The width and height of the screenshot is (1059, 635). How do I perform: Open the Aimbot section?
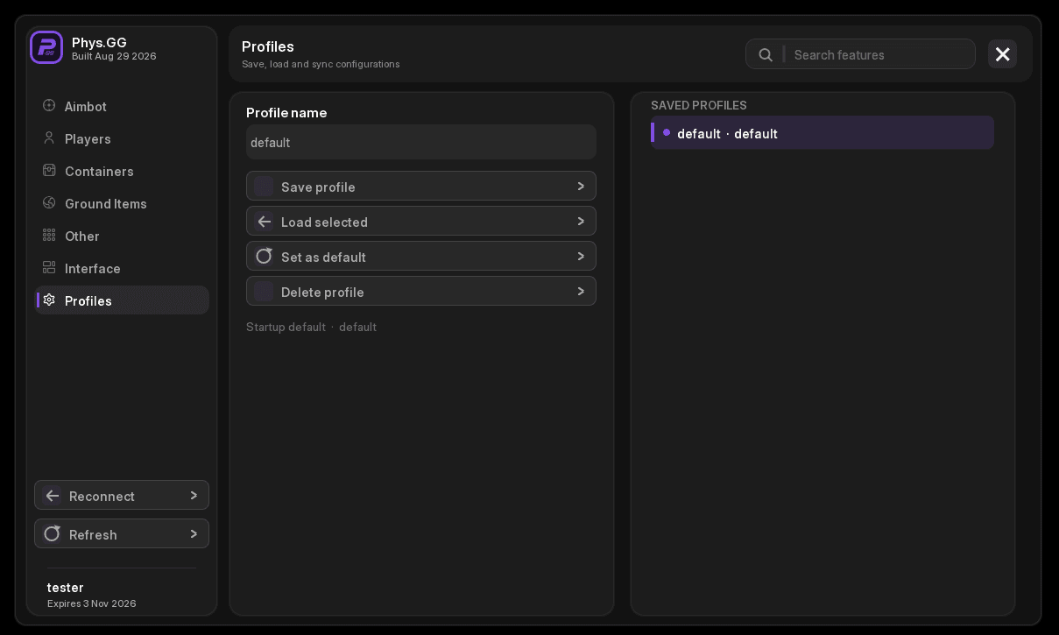(122, 106)
